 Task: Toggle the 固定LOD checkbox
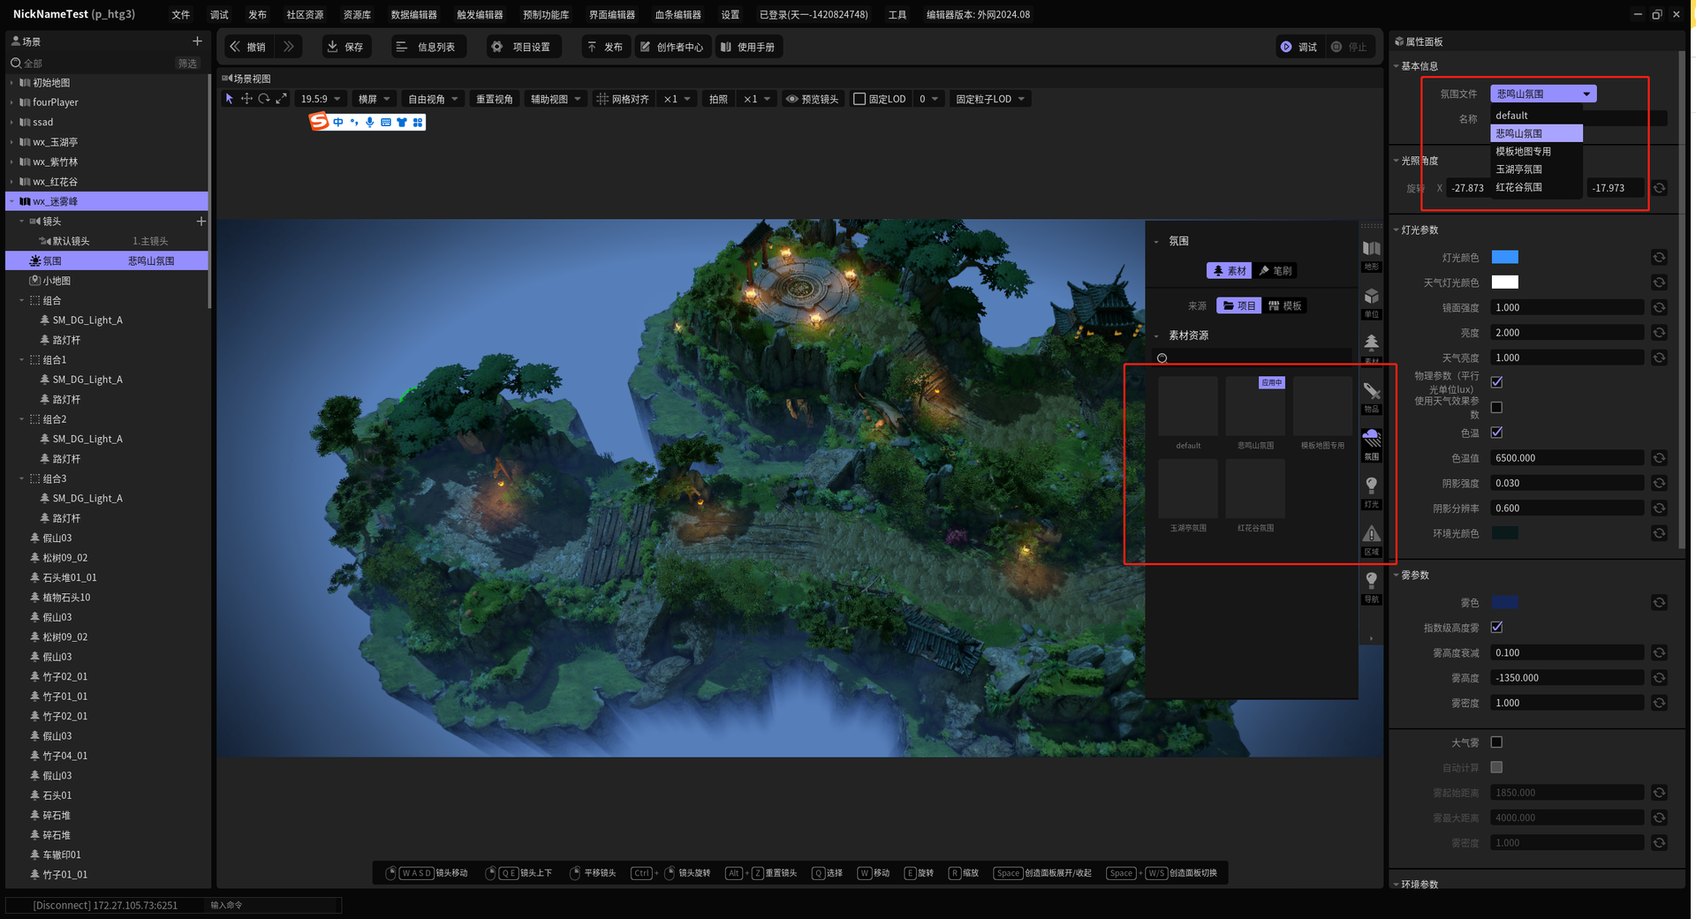point(859,99)
